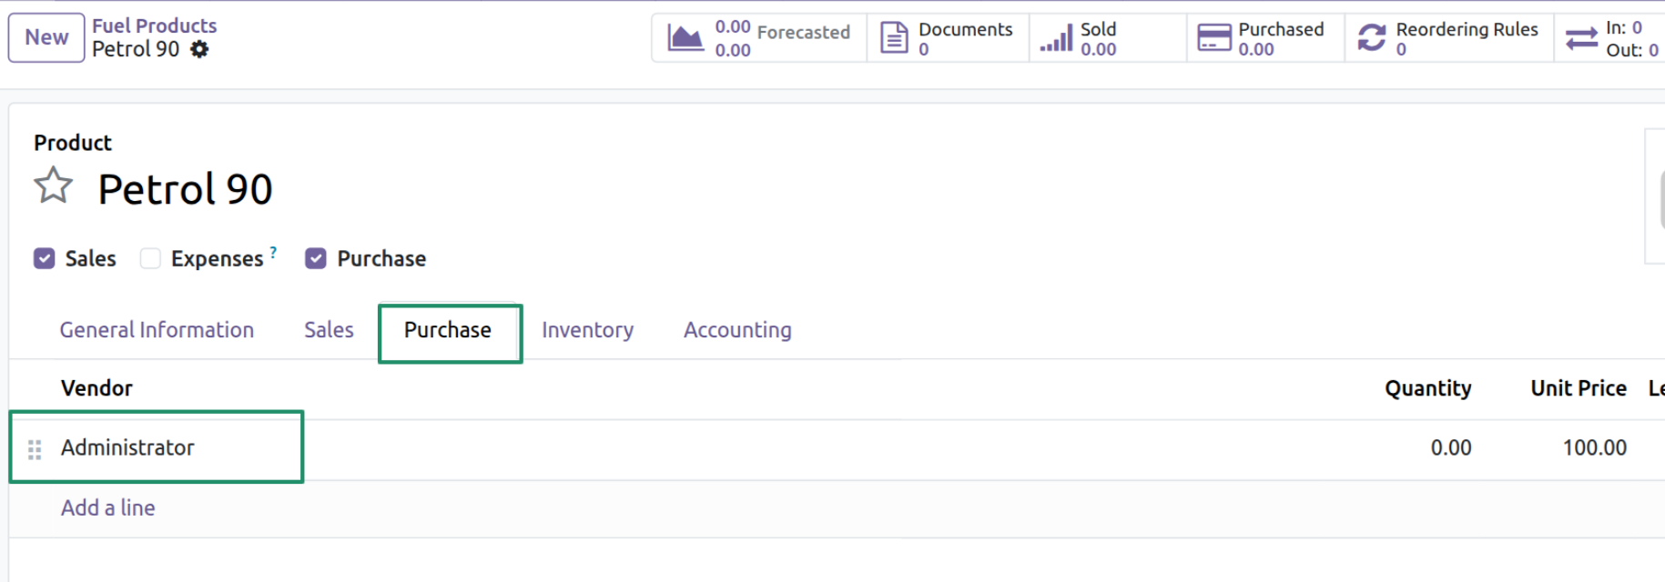Open the Forecasted area chart icon

685,38
